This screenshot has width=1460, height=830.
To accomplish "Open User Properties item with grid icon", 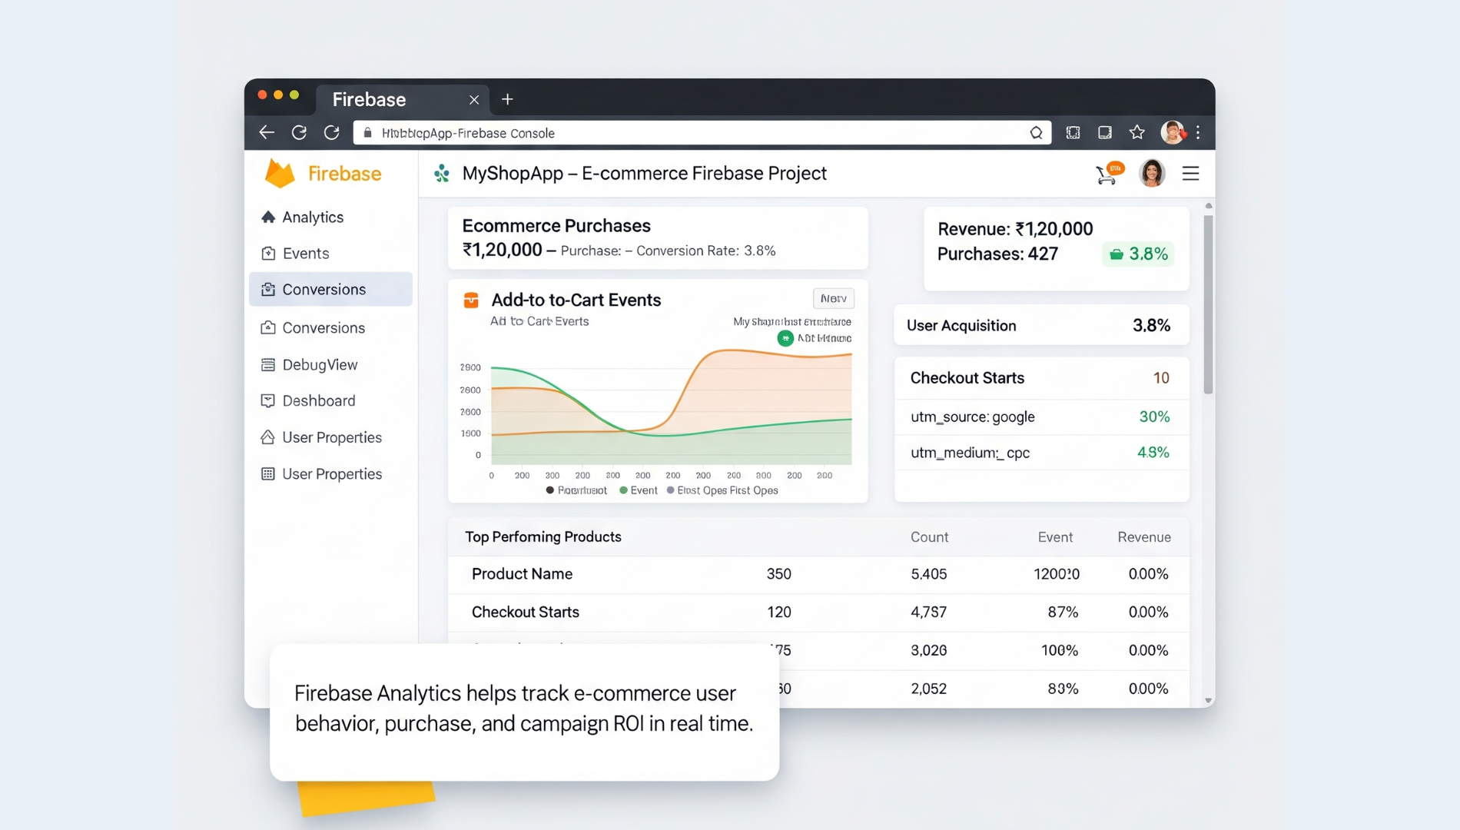I will (x=330, y=474).
